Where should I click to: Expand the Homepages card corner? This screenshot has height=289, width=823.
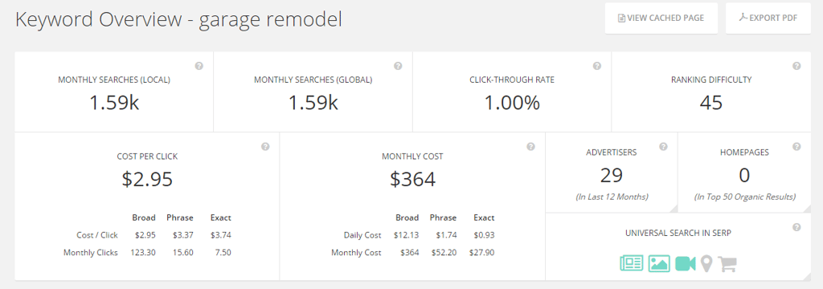click(x=806, y=208)
